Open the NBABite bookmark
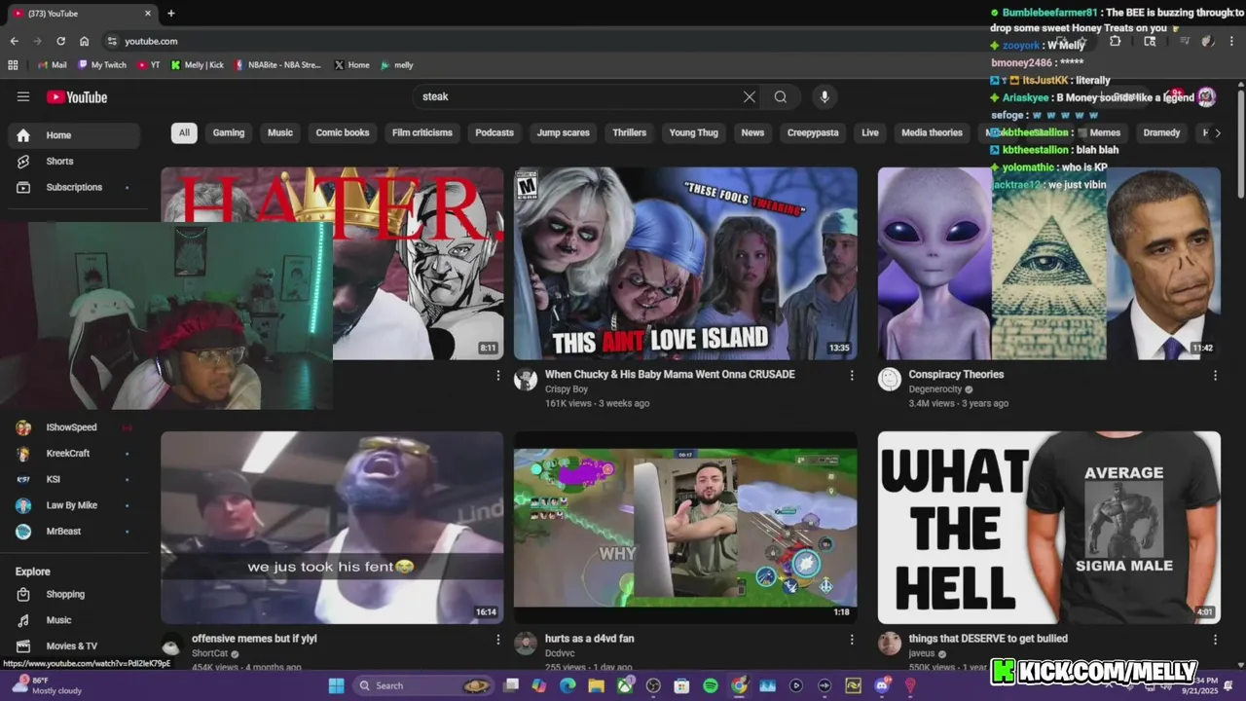 (x=276, y=65)
